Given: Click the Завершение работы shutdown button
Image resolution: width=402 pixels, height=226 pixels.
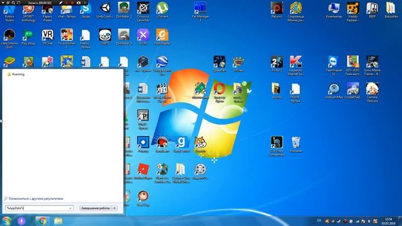Looking at the screenshot, I should pyautogui.click(x=95, y=208).
